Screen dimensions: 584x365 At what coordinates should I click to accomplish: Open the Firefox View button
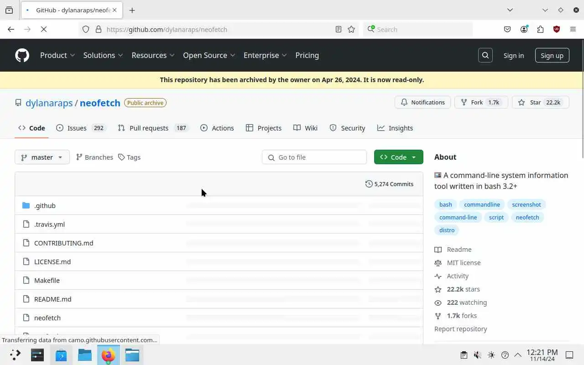pos(9,10)
